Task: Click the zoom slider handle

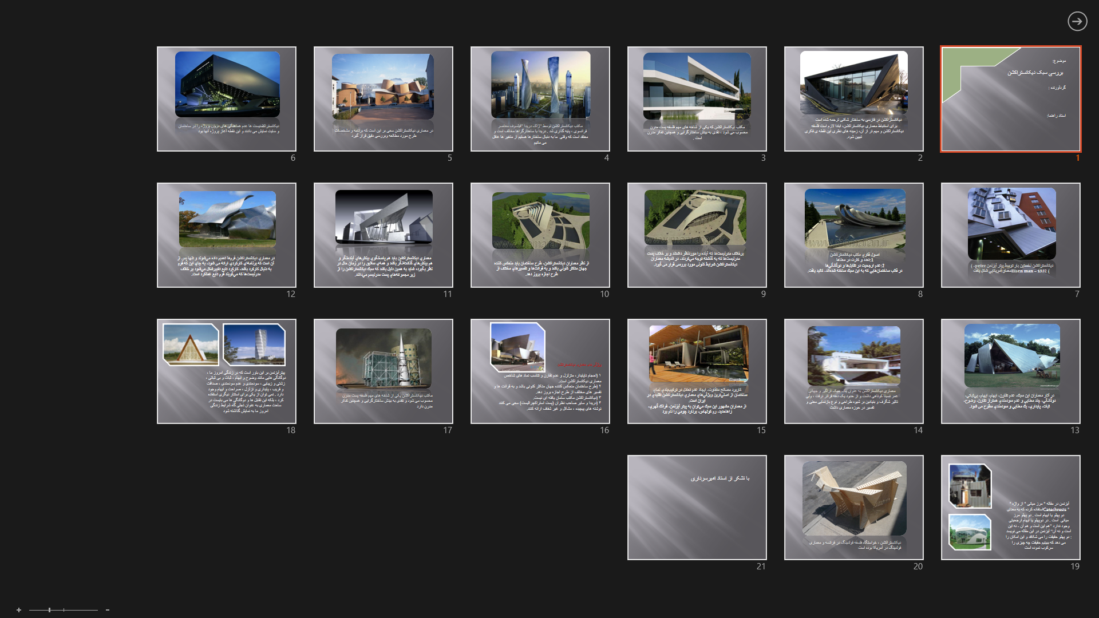Action: tap(50, 610)
